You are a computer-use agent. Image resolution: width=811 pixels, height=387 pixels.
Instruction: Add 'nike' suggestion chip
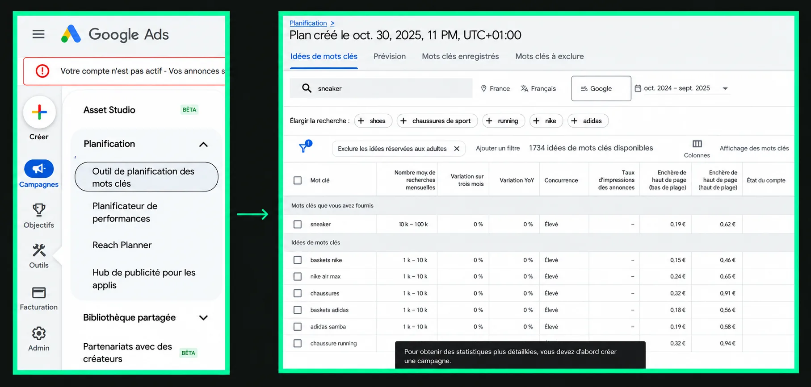point(546,121)
